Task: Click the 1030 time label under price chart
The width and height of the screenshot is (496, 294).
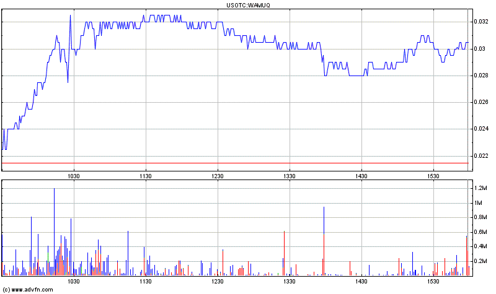Action: tap(74, 176)
